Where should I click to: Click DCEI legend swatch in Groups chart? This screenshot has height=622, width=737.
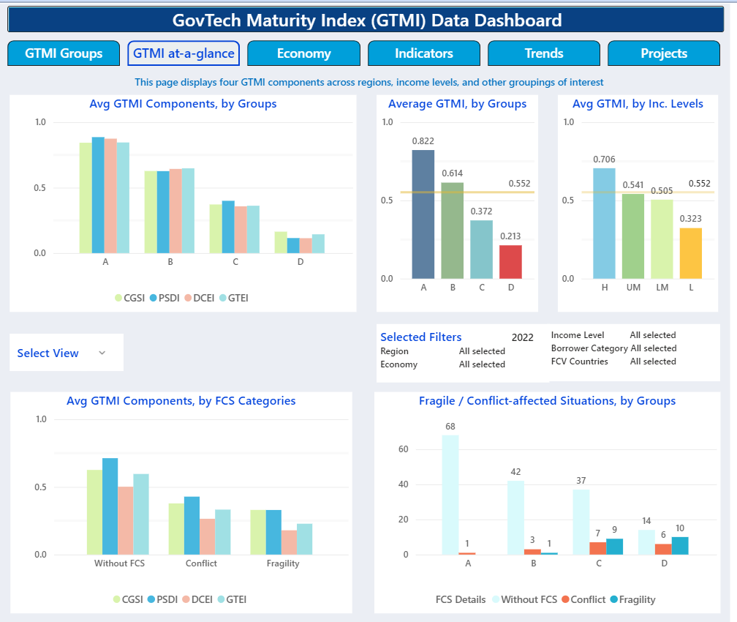[x=188, y=298]
